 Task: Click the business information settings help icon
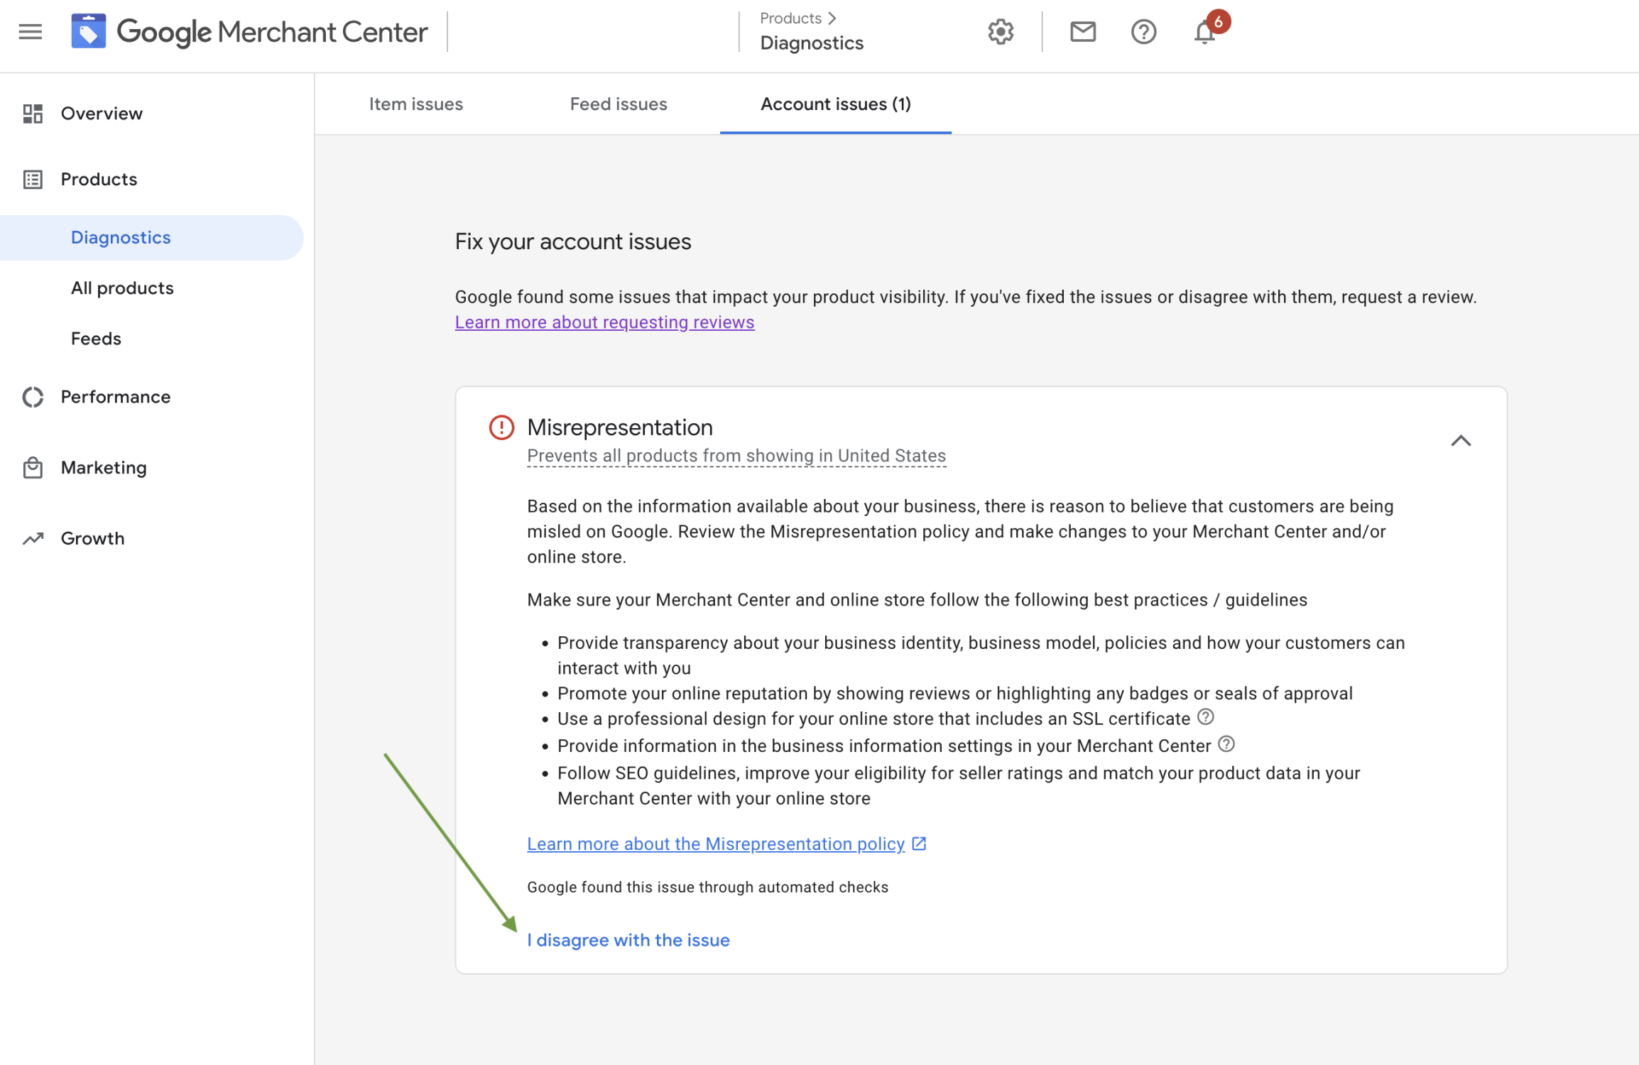pos(1226,744)
